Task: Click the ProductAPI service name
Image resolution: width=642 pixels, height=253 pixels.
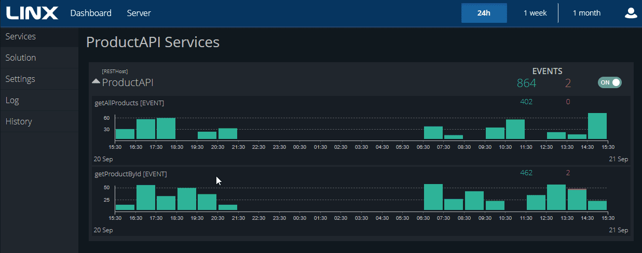Action: point(128,82)
